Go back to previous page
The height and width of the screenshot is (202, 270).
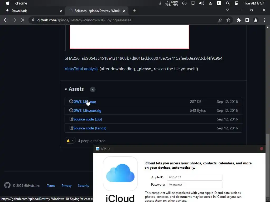coord(6,20)
